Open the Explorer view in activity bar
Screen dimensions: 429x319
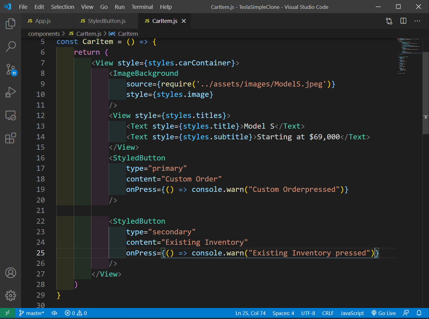click(10, 24)
